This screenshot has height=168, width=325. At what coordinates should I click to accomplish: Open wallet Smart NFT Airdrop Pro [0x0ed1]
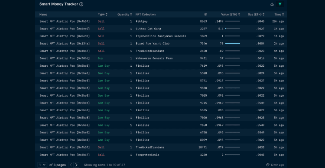[65, 36]
